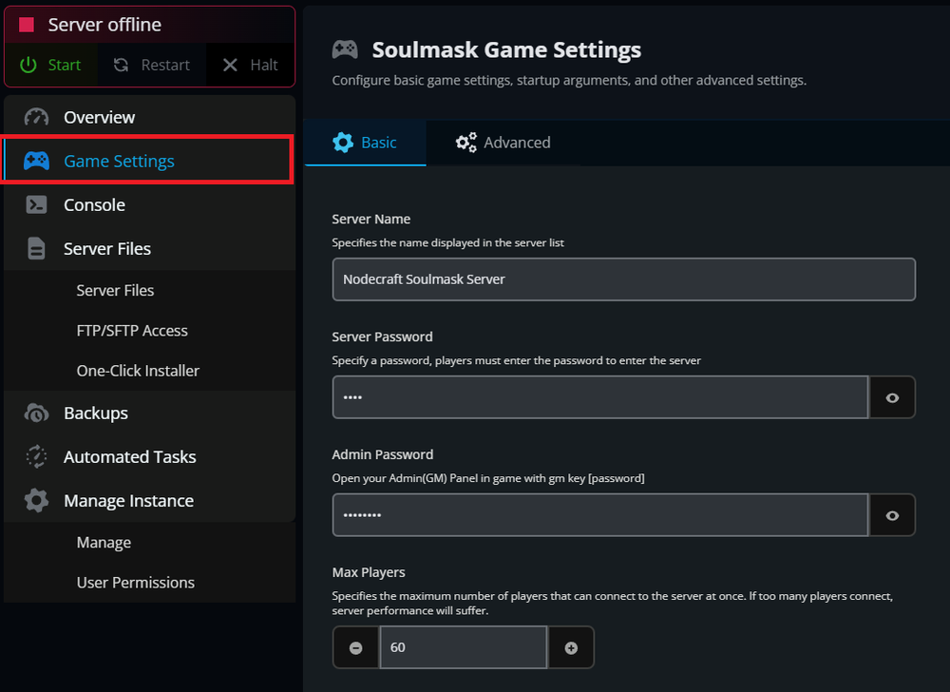This screenshot has height=692, width=950.
Task: Click the Game Settings gamepad icon
Action: [35, 161]
